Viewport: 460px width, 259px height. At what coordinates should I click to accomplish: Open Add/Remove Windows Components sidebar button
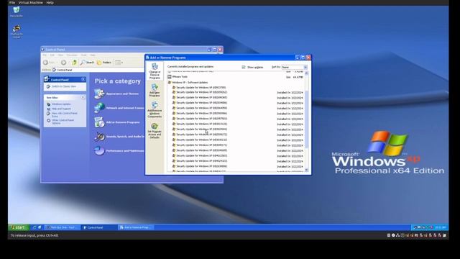click(x=155, y=109)
